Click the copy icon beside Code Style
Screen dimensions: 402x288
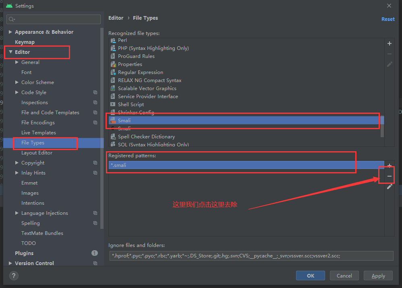(x=95, y=93)
